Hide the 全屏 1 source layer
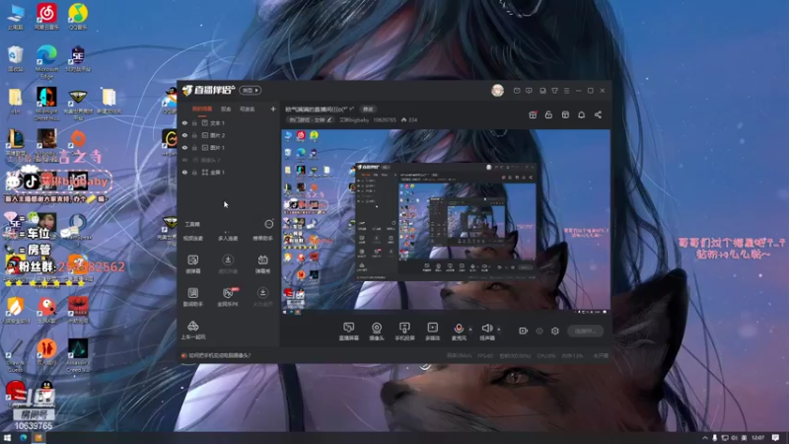 coord(184,172)
